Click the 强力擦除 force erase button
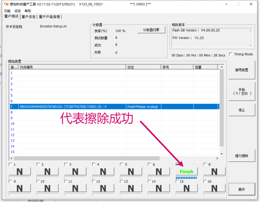Image resolution: width=261 pixels, height=203 pixels. 241,155
